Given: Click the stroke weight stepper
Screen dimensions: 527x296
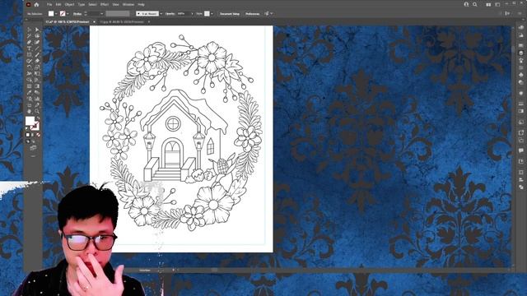Looking at the screenshot, I should (86, 13).
